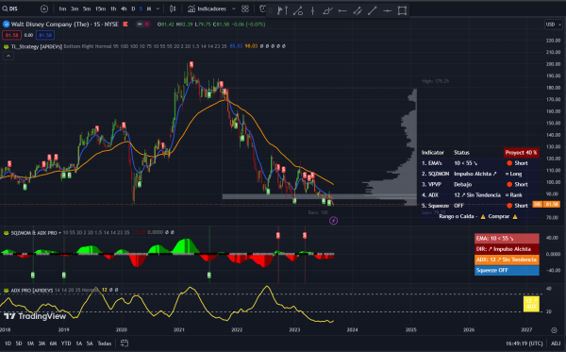Set range to 3M

click(x=42, y=344)
